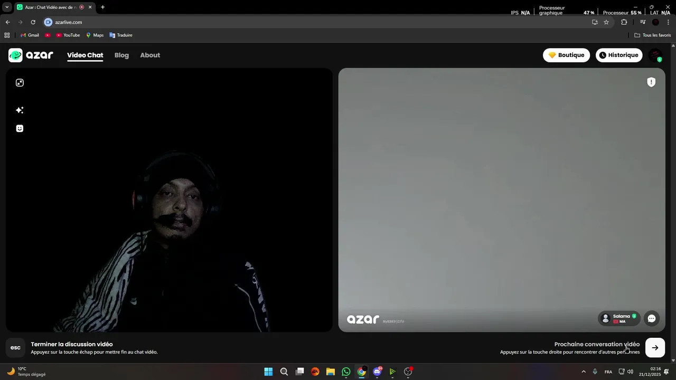Open the About page
The width and height of the screenshot is (676, 380).
pos(150,55)
